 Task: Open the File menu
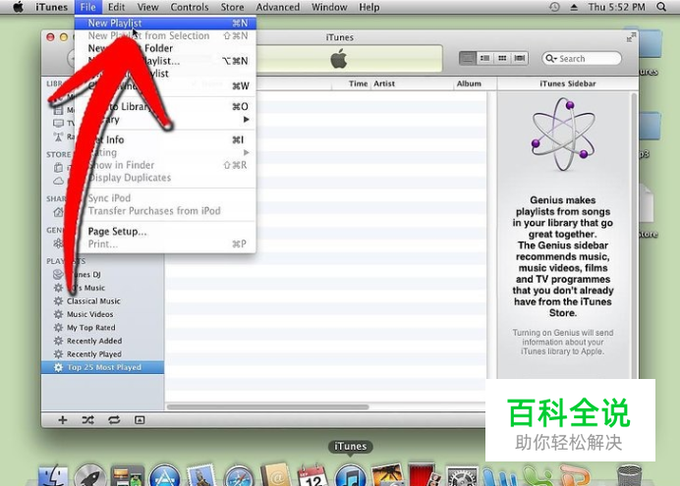tap(87, 7)
